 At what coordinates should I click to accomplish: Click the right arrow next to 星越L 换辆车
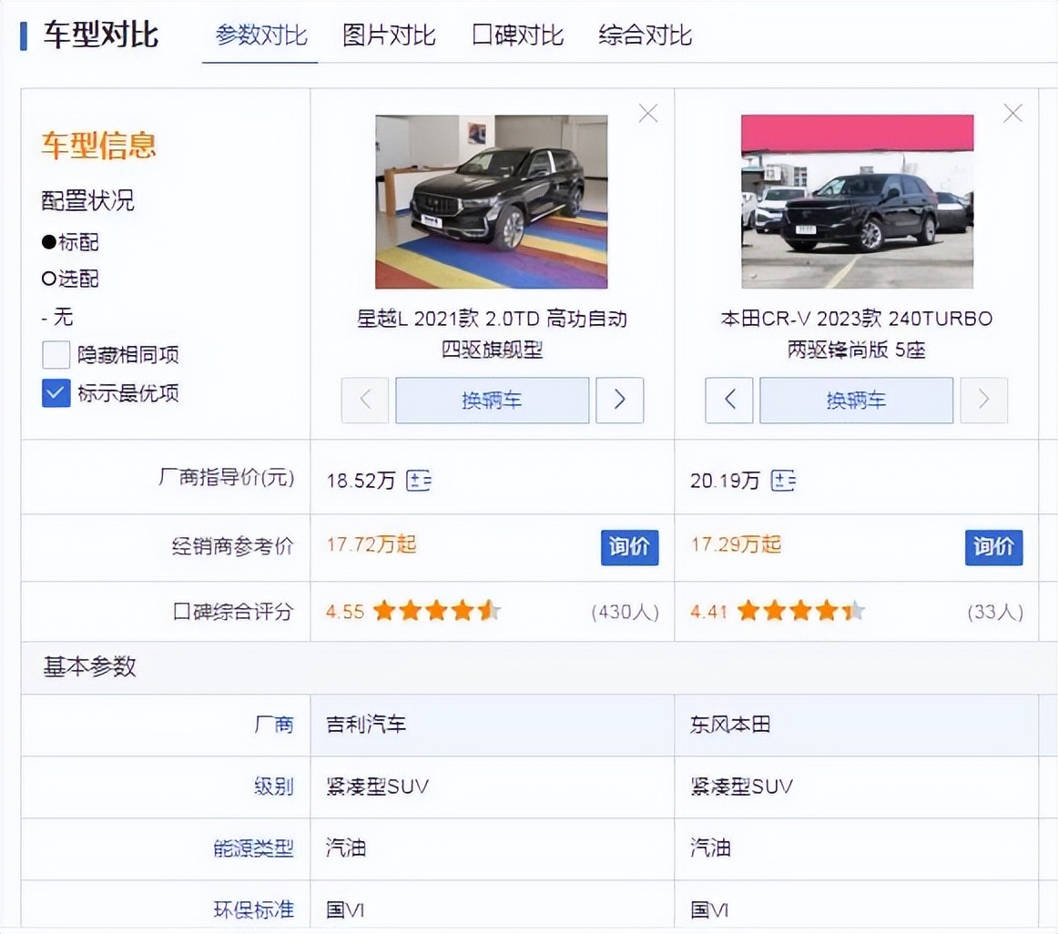pyautogui.click(x=619, y=400)
